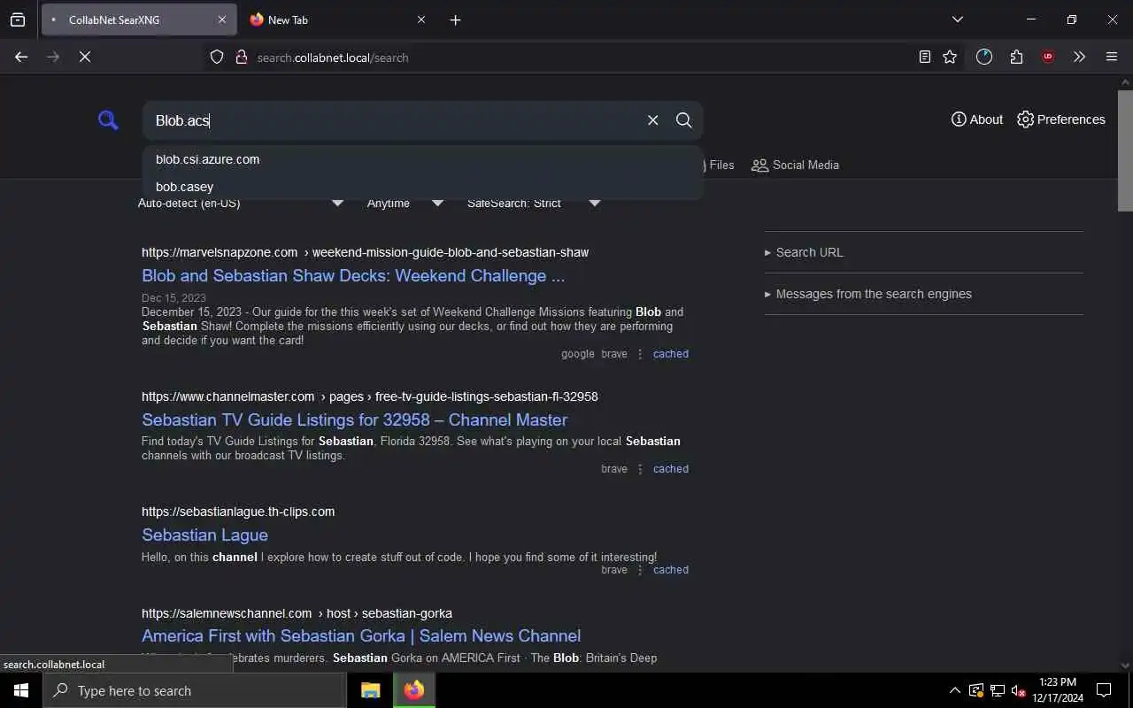Expand Messages from the search engines

point(867,294)
